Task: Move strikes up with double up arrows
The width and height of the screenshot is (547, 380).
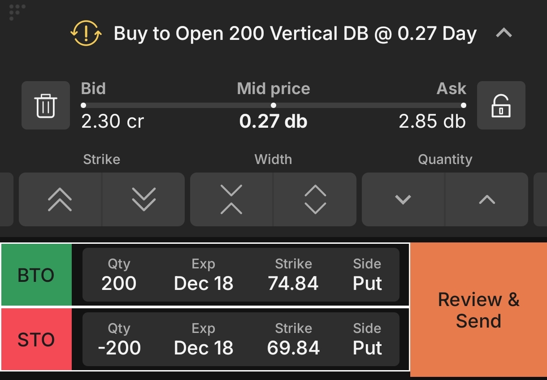Action: (x=61, y=199)
